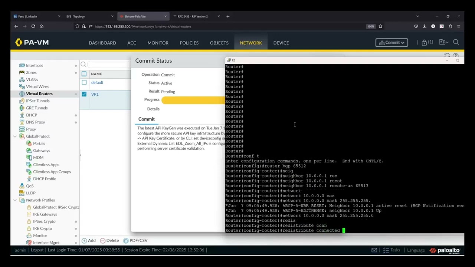
Task: Switch to the DEVICE tab
Action: pyautogui.click(x=281, y=43)
